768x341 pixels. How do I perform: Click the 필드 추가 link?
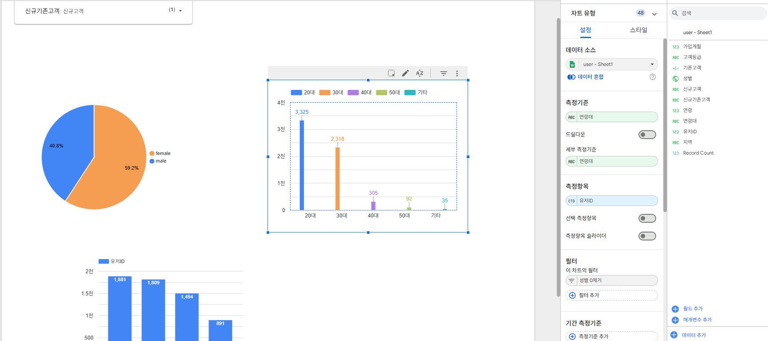coord(693,309)
